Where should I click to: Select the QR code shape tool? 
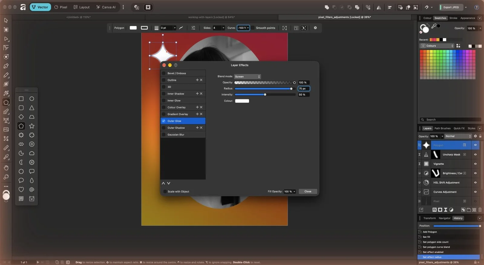pyautogui.click(x=21, y=199)
